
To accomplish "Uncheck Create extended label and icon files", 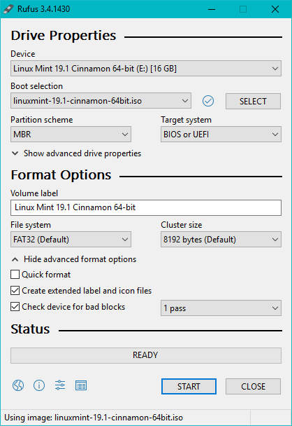I will click(x=15, y=291).
